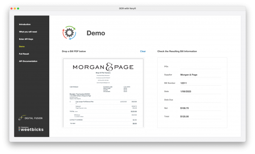Go to What you will need

28,32
